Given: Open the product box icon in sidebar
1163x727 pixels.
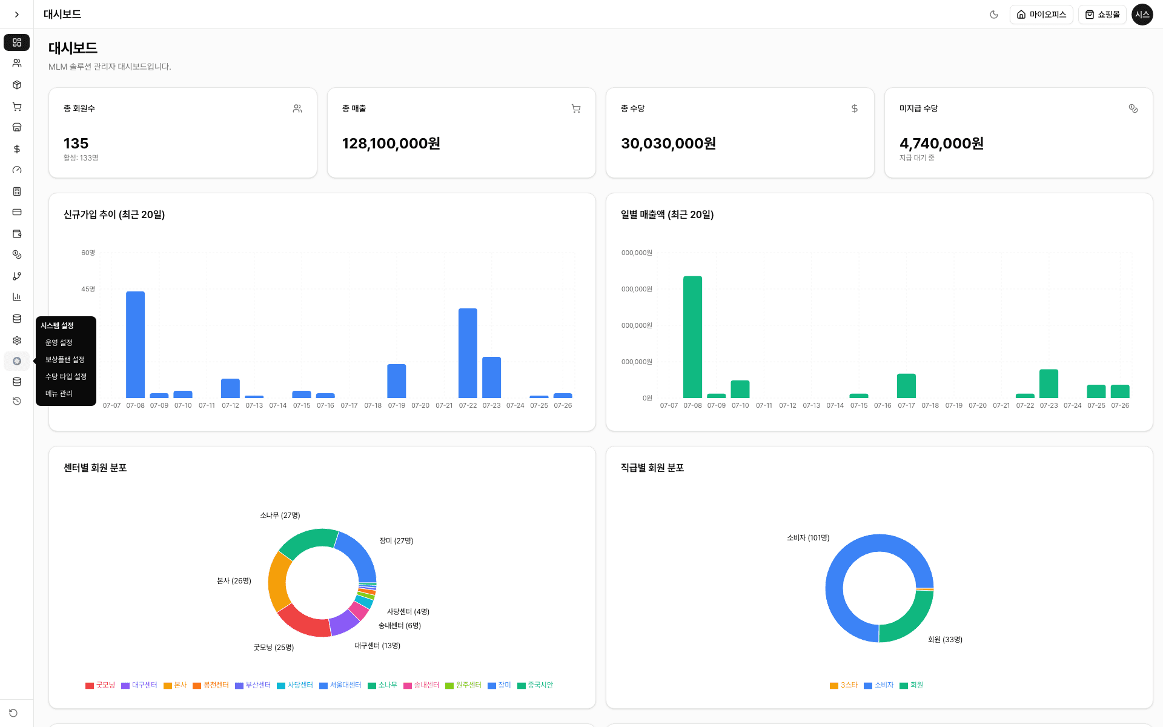Looking at the screenshot, I should 17,85.
